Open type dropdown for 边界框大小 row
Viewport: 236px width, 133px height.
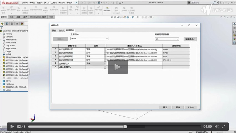(105, 63)
